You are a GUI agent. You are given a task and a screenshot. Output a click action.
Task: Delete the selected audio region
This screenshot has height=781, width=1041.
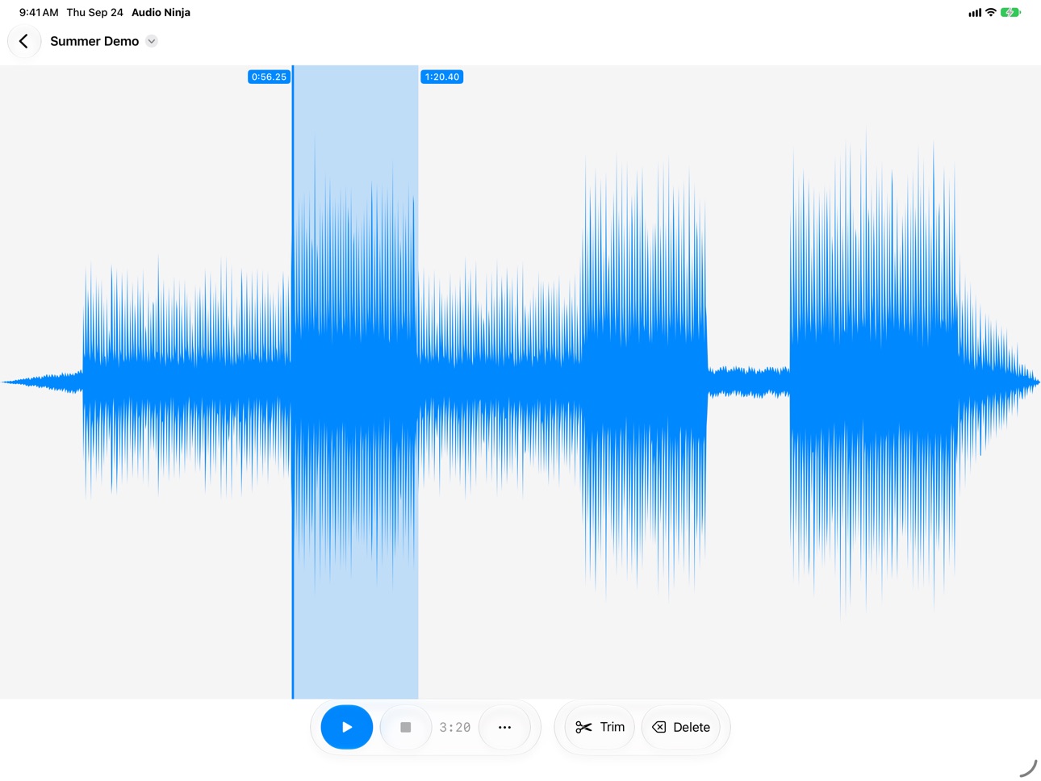pos(681,727)
